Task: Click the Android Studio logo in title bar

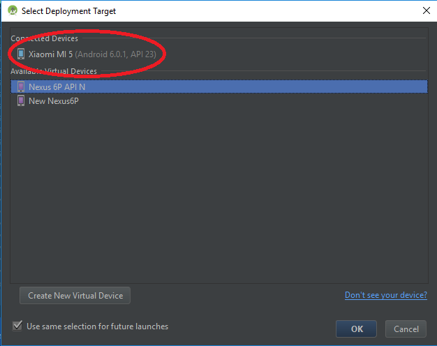Action: [x=12, y=10]
